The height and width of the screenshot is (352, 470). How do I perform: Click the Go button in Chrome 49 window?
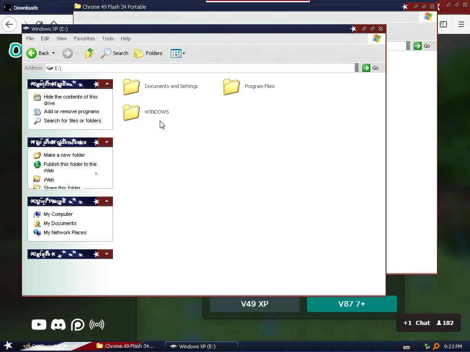click(x=422, y=46)
